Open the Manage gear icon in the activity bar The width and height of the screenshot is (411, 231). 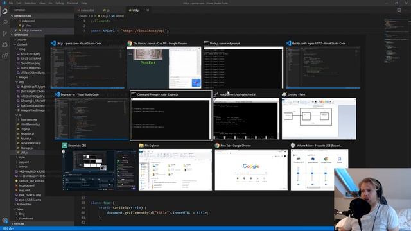[x=4, y=220]
